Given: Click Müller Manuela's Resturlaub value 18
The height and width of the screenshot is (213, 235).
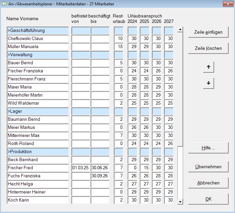Looking at the screenshot, I should (119, 47).
